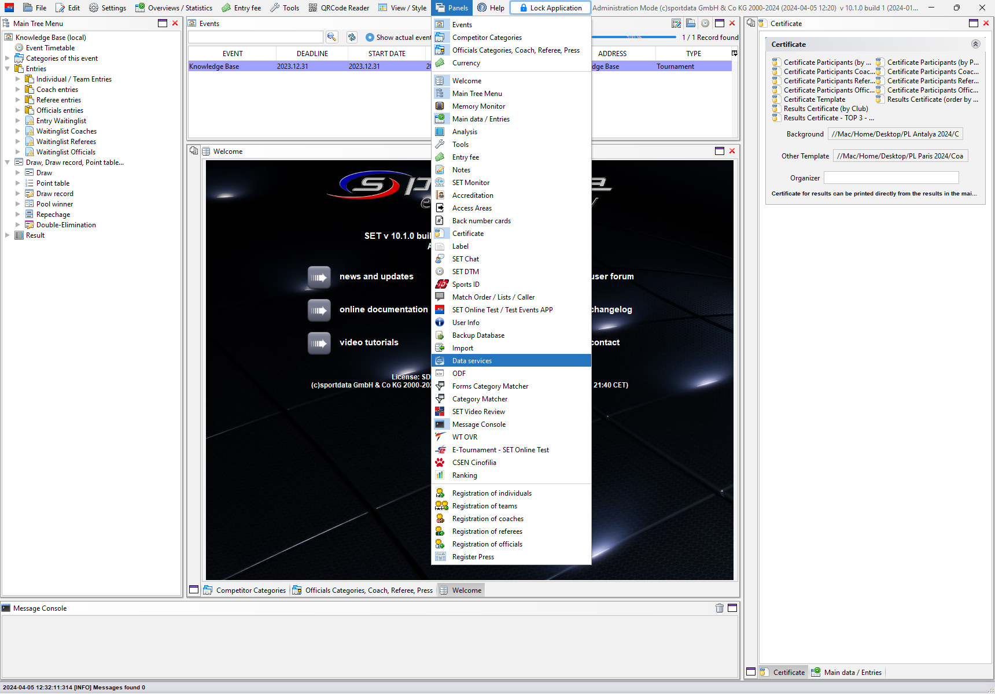This screenshot has width=995, height=694.
Task: Maximize the Message Console panel
Action: click(x=732, y=608)
